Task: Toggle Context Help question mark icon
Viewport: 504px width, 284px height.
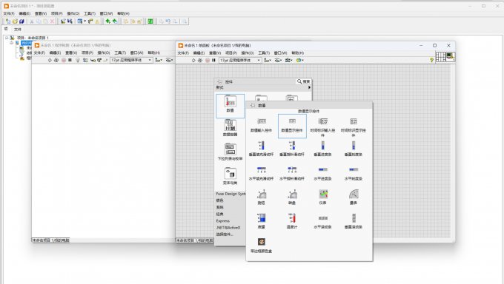Action: click(x=431, y=60)
